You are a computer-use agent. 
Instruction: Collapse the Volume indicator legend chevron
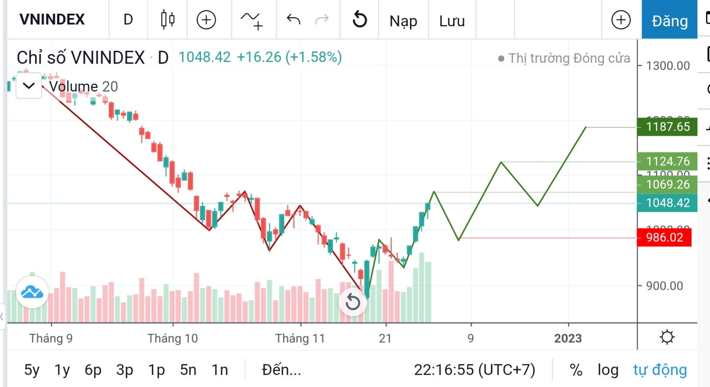pyautogui.click(x=29, y=86)
